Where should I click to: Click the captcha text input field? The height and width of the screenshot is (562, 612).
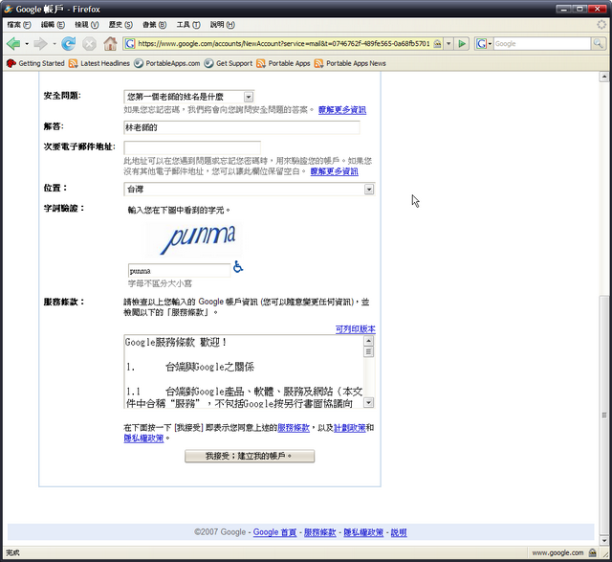click(179, 270)
